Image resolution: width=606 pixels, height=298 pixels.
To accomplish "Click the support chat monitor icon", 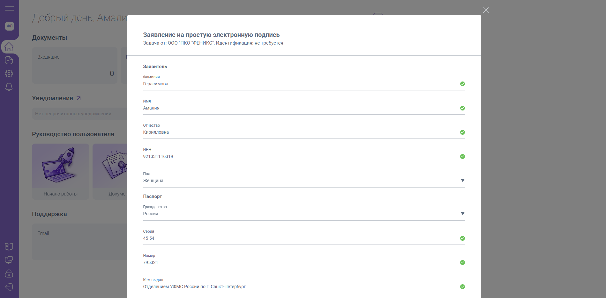I will 9,260.
